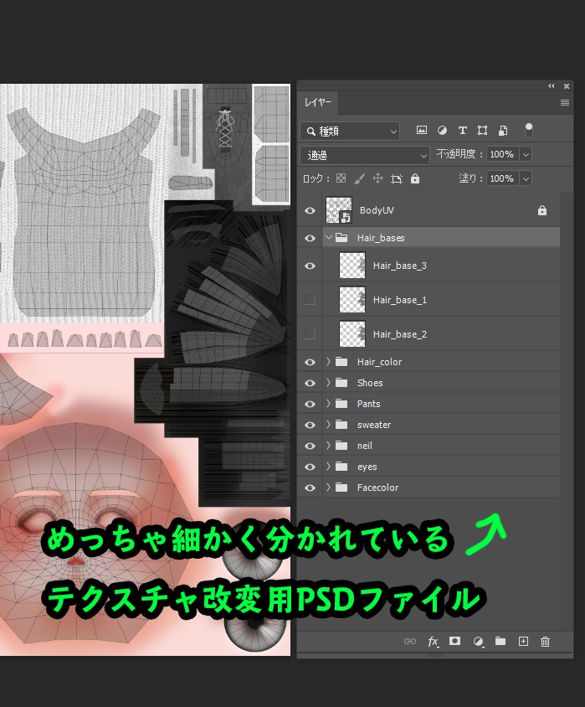Image resolution: width=585 pixels, height=707 pixels.
Task: Select the Pants group name
Action: coord(368,404)
